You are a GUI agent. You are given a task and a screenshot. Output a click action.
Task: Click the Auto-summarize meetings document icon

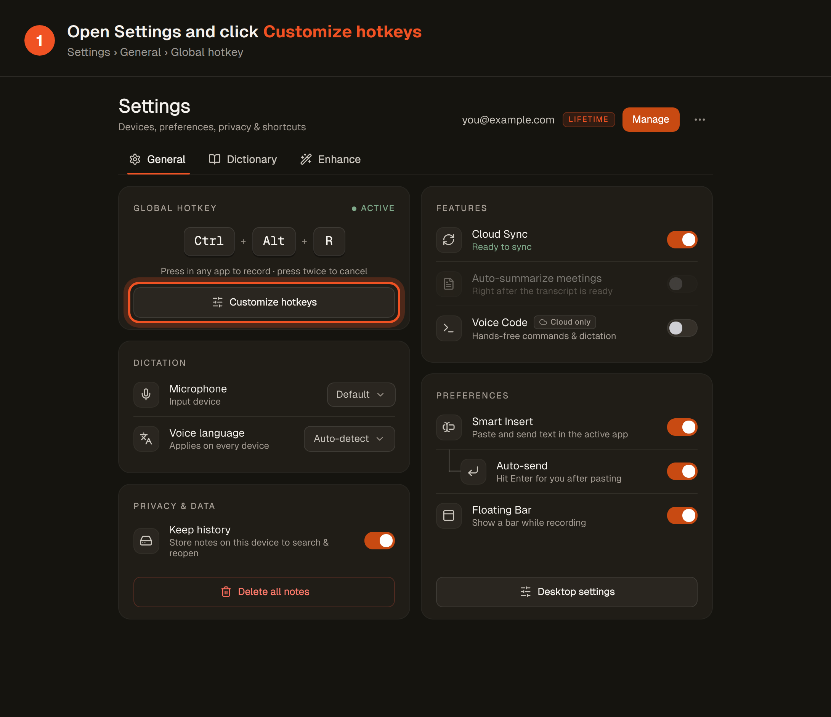tap(448, 284)
